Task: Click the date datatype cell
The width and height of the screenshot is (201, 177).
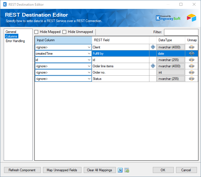Action: click(171, 54)
